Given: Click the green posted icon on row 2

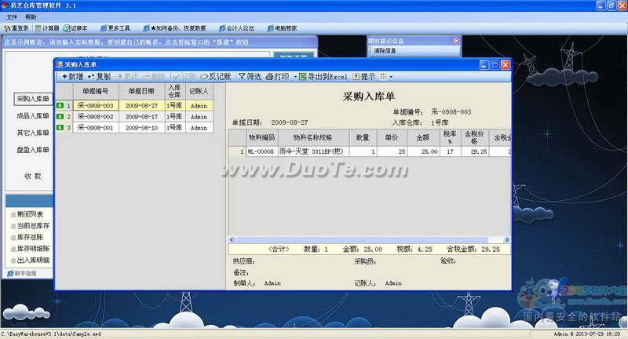Looking at the screenshot, I should tap(60, 116).
